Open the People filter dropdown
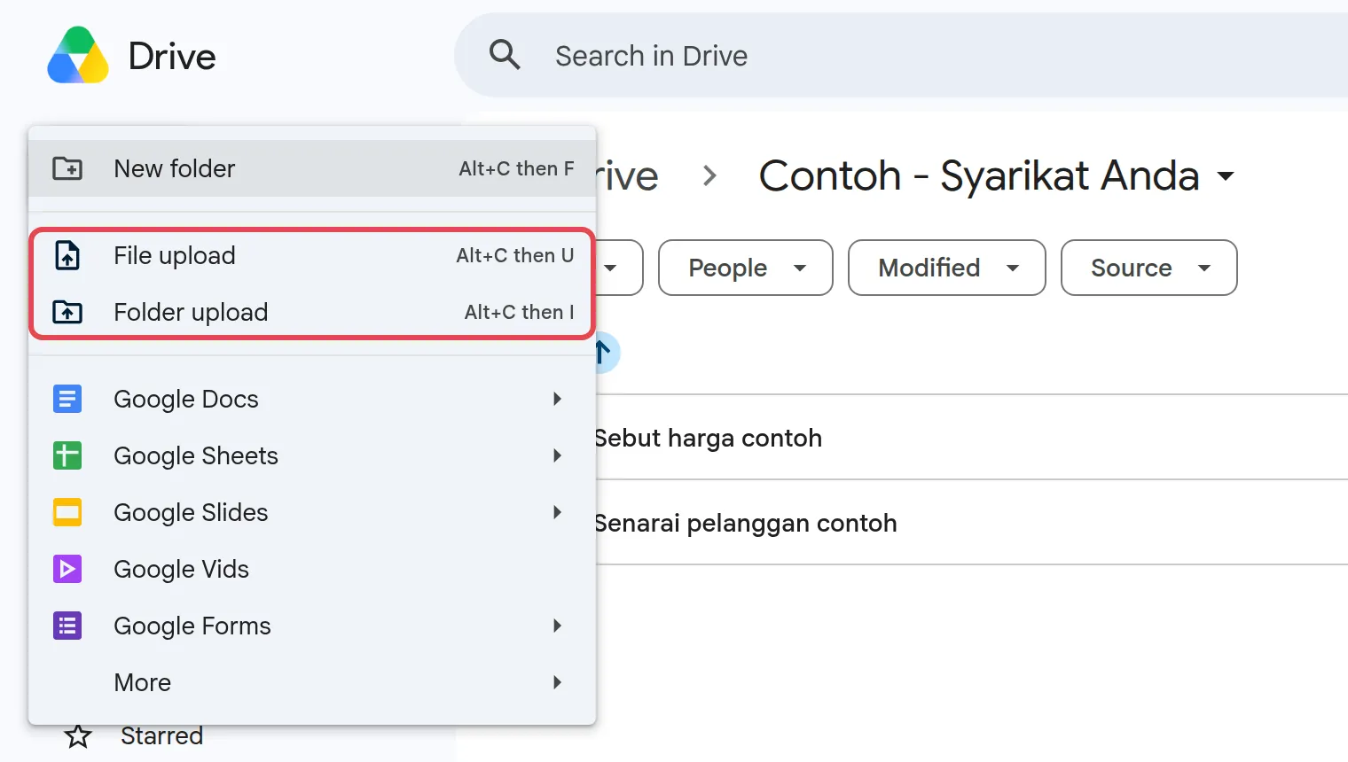Screen dimensions: 1348x762 [x=746, y=268]
